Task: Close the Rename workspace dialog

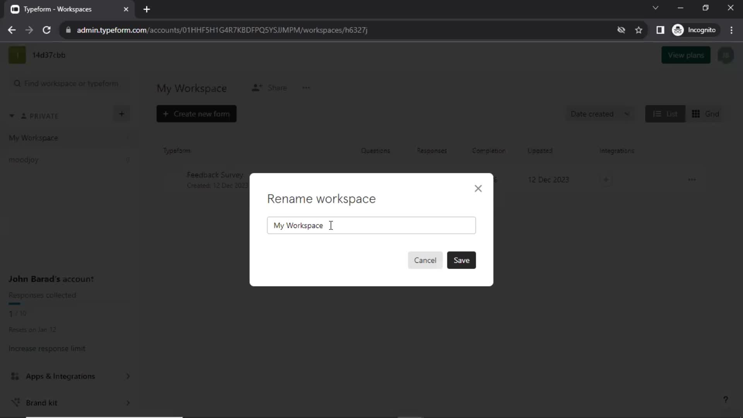Action: (478, 188)
